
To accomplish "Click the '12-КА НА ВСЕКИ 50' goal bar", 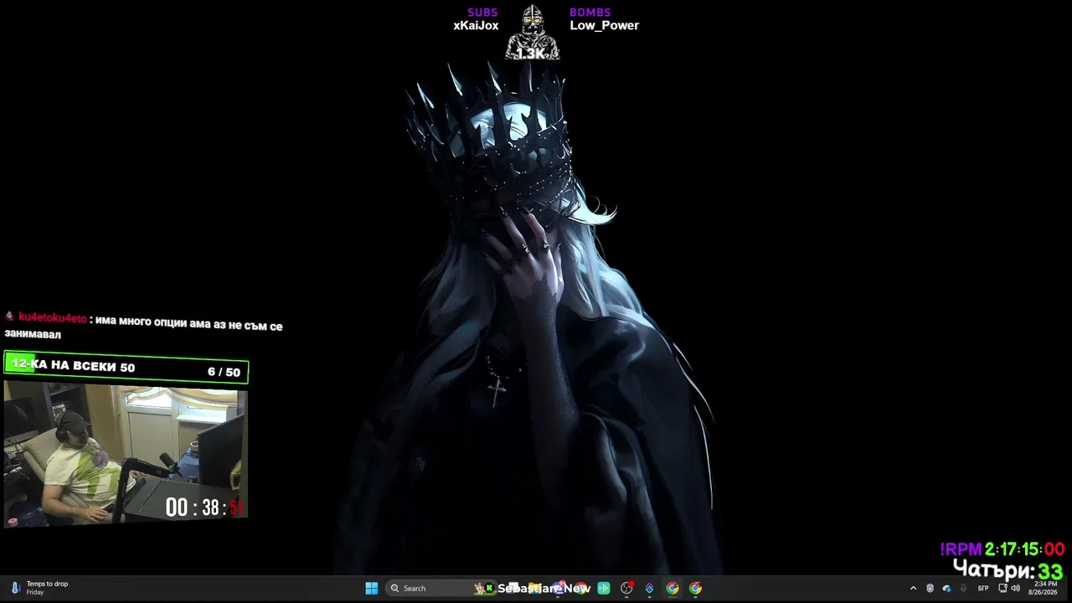I will [x=126, y=367].
